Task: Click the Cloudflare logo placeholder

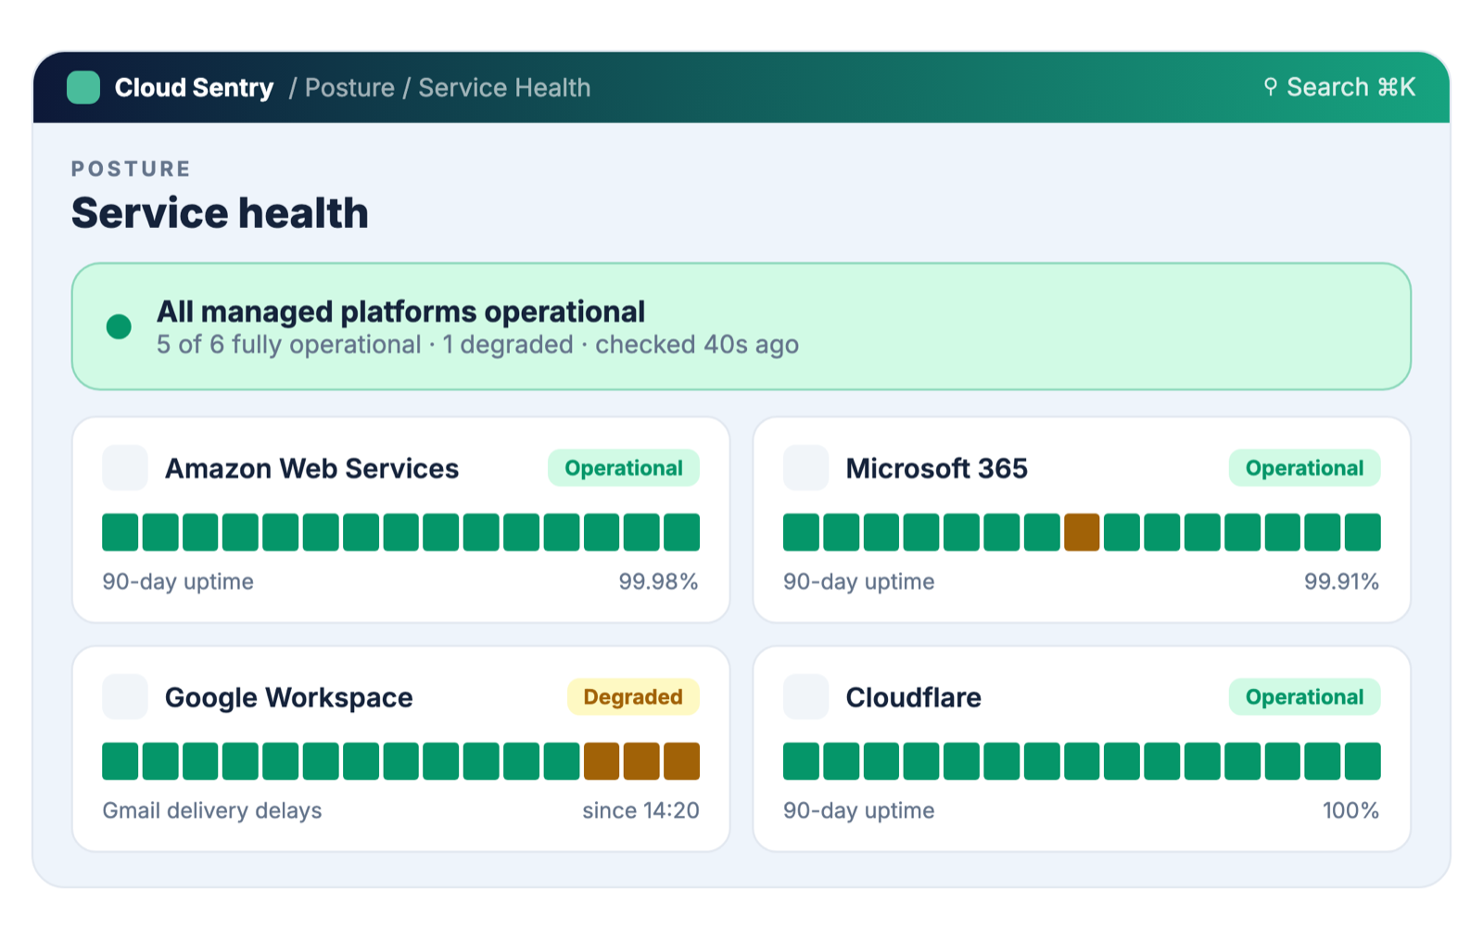Action: [x=806, y=697]
